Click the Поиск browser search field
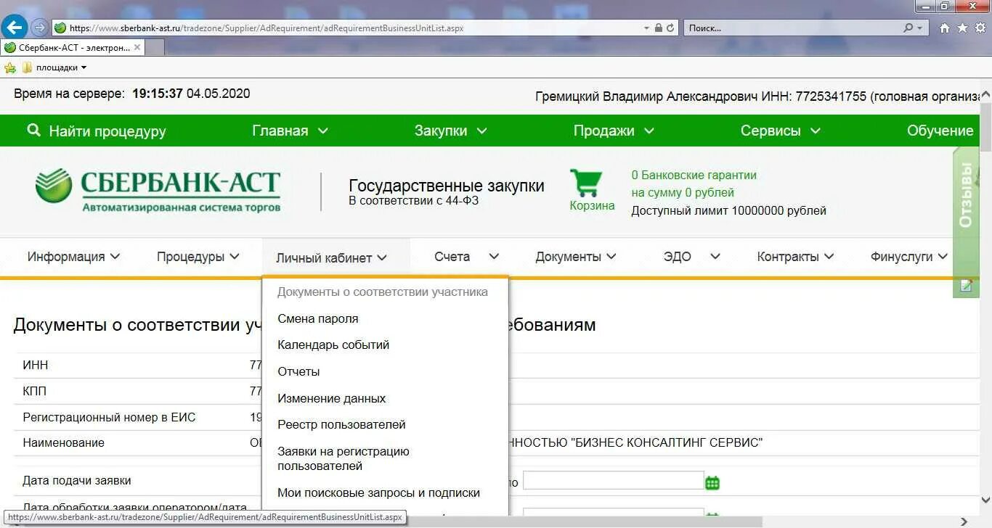Screen dimensions: 992x528 coord(793,28)
